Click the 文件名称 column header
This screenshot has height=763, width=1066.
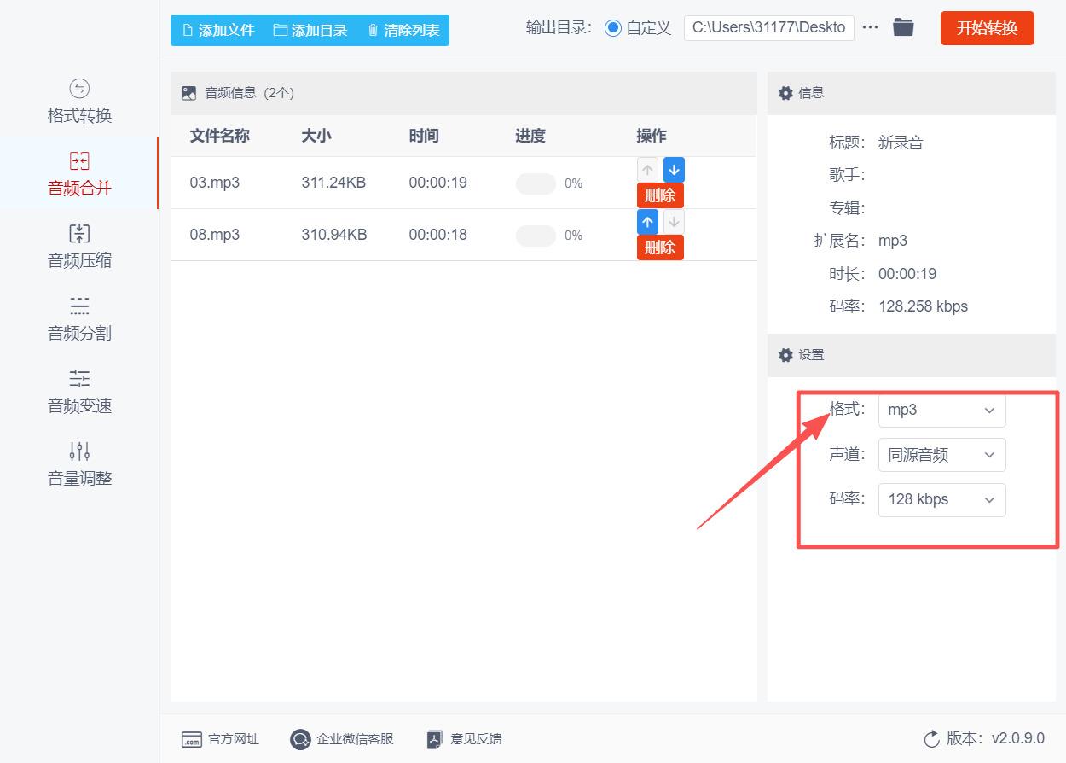click(219, 136)
